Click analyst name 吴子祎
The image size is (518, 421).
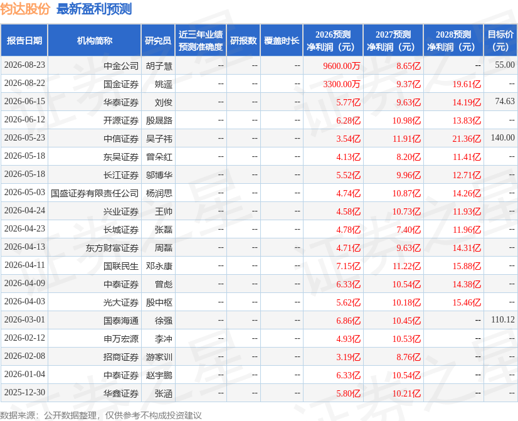pos(159,139)
